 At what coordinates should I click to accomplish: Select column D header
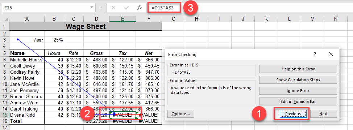(x=96, y=19)
